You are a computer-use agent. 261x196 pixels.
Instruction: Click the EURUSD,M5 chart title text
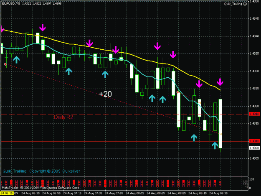tap(11, 3)
